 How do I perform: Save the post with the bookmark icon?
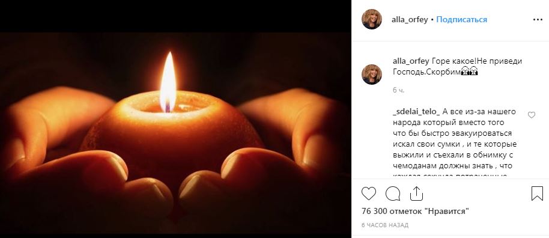point(537,194)
